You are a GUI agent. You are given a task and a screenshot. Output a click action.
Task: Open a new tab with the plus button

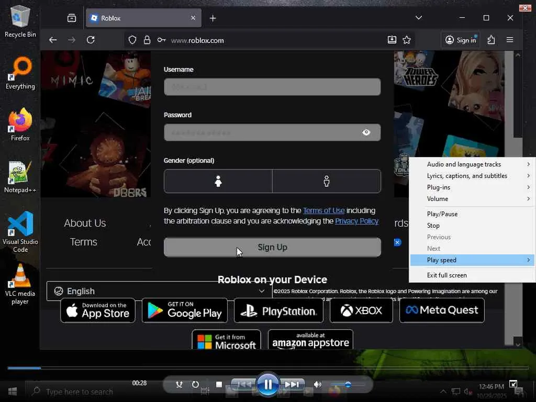click(x=213, y=18)
